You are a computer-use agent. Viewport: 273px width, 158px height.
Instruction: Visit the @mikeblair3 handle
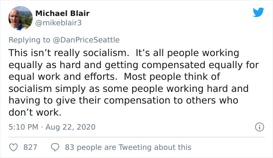(x=58, y=23)
